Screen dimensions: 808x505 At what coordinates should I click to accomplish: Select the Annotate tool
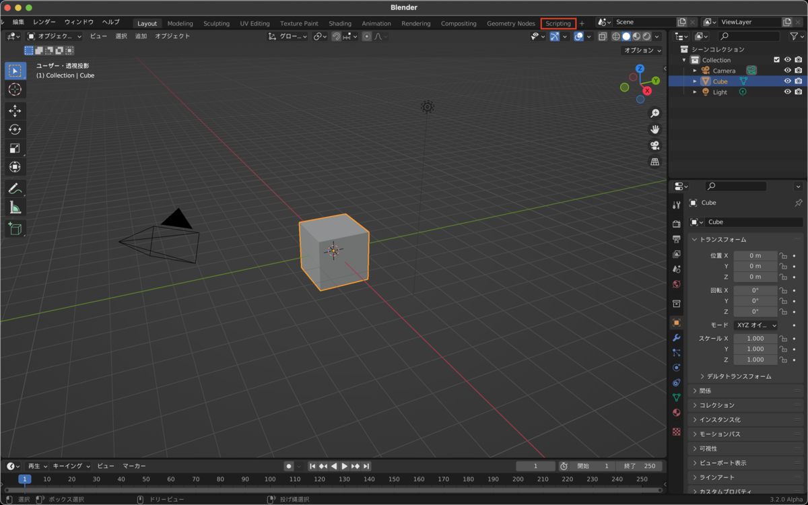click(15, 189)
